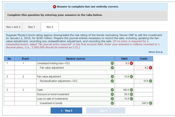Click the Fair value adjustment debit account field
This screenshot has width=175, height=117.
[x=76, y=76]
